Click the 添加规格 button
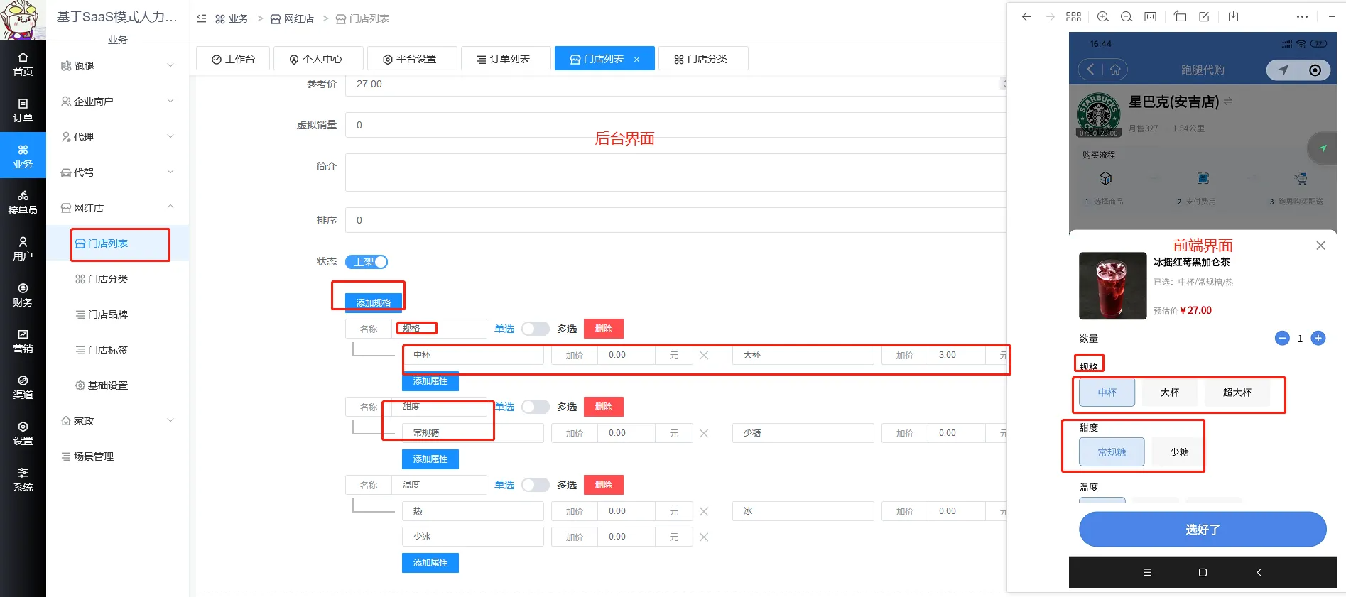This screenshot has width=1346, height=597. tap(373, 302)
